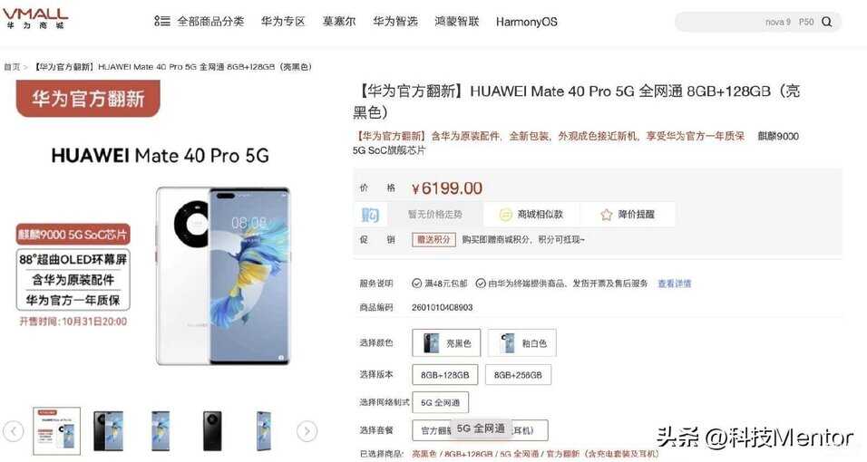867x462 pixels.
Task: Click the blue shopping price-trend icon
Action: click(370, 215)
